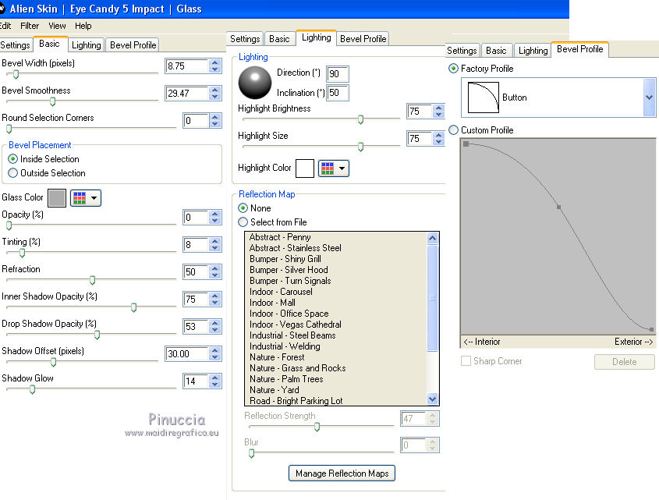Open the Glass Color dropdown arrow
This screenshot has height=500, width=659.
95,198
